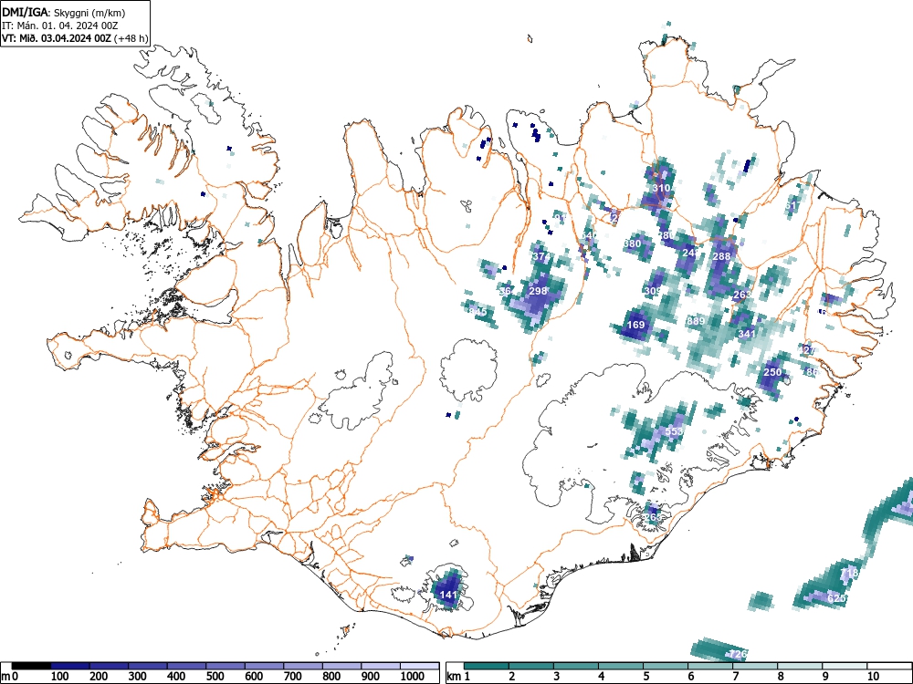Click the '10' label on the km scale
Viewport: 913px width, 684px height.
click(x=872, y=676)
